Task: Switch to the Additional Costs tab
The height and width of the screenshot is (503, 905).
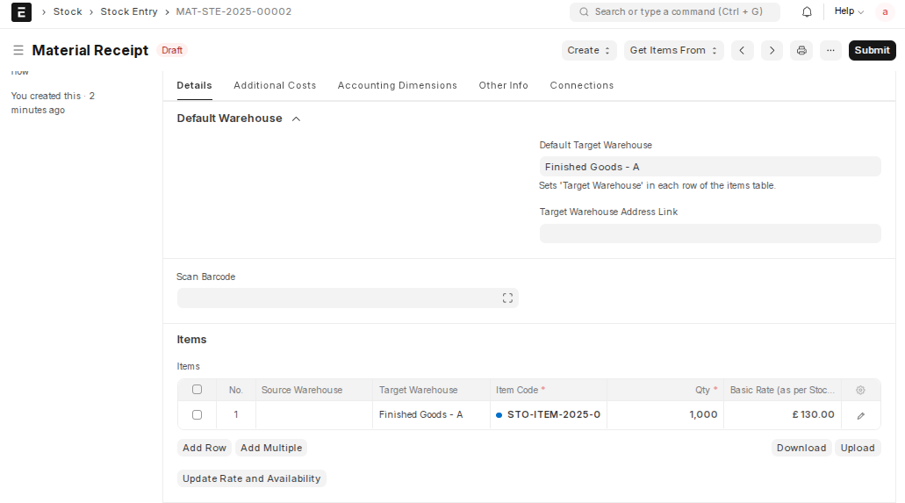Action: pos(275,85)
